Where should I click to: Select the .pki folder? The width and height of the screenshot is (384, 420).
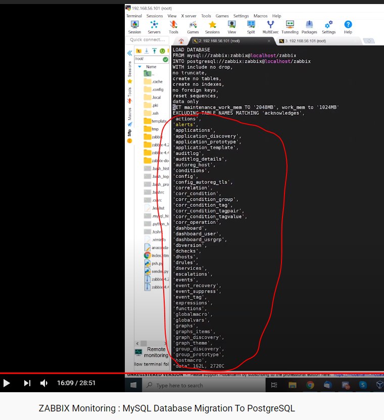[x=151, y=105]
